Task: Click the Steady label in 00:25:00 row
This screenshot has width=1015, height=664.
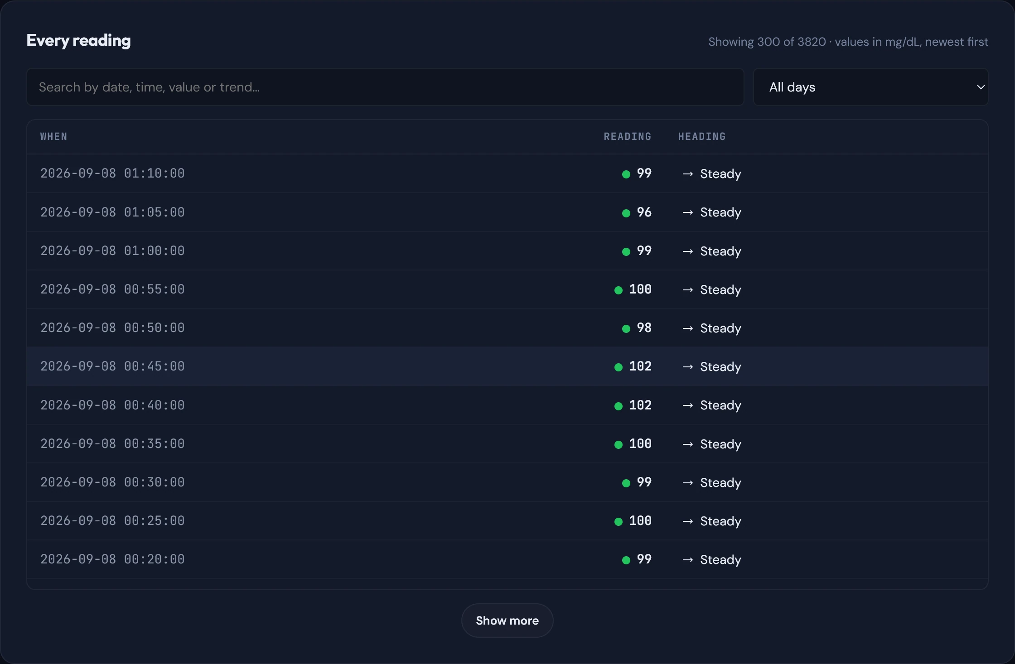Action: click(720, 521)
